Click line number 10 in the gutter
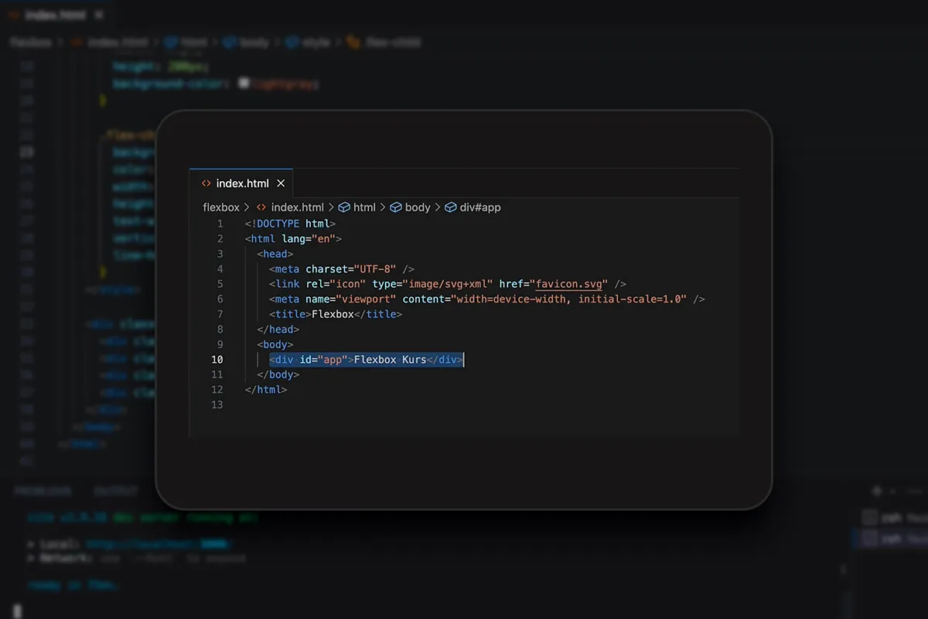This screenshot has width=928, height=619. pyautogui.click(x=217, y=360)
